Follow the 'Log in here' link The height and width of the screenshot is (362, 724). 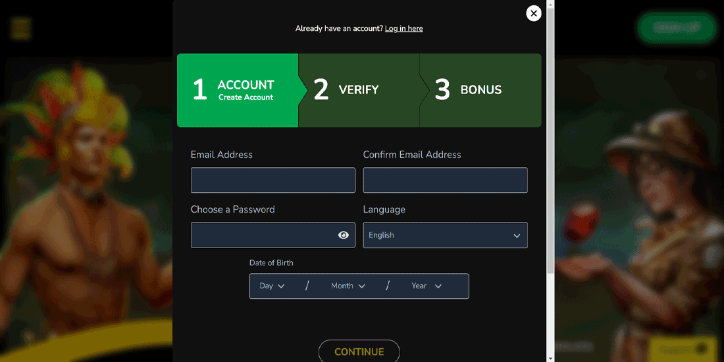(x=403, y=29)
